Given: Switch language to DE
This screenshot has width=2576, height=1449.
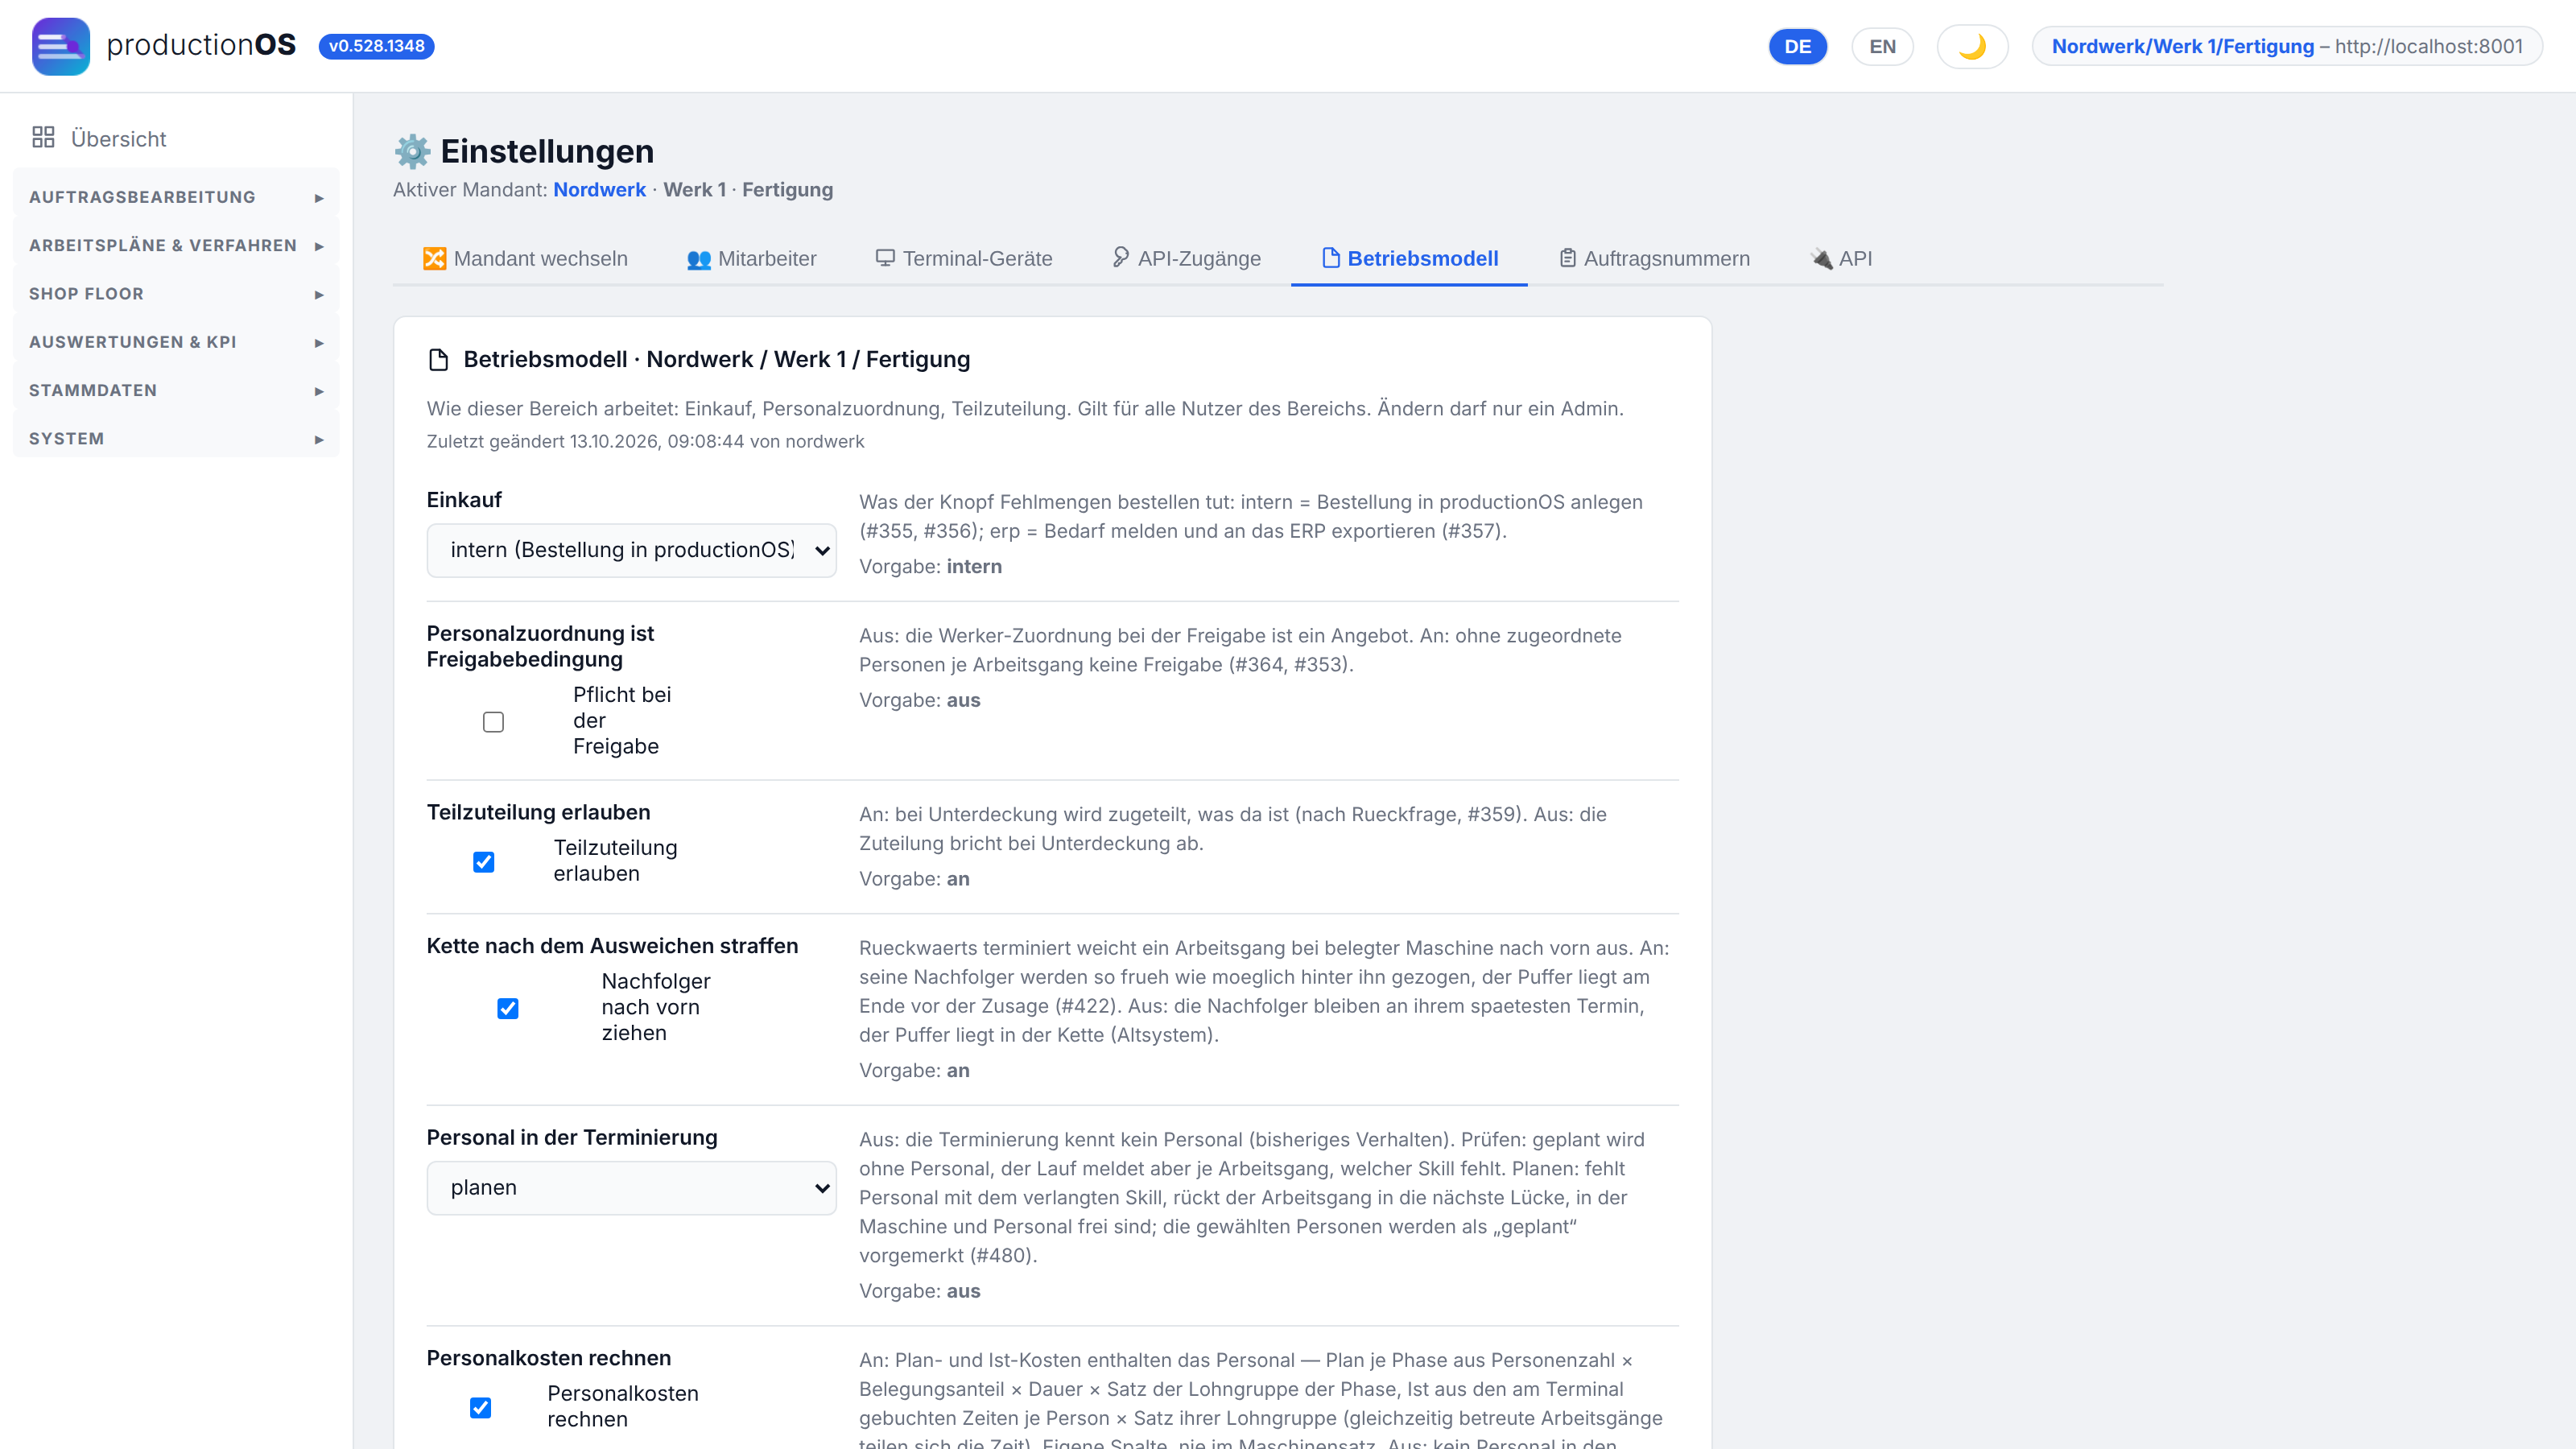Looking at the screenshot, I should [x=1797, y=46].
